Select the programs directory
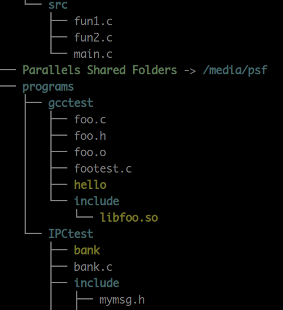 (48, 87)
